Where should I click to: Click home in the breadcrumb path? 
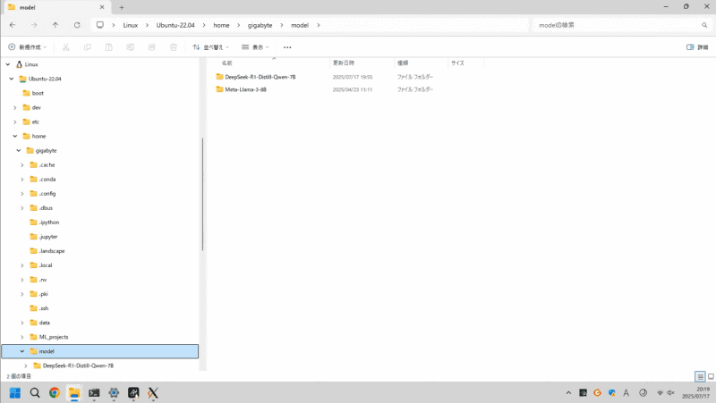click(x=221, y=25)
